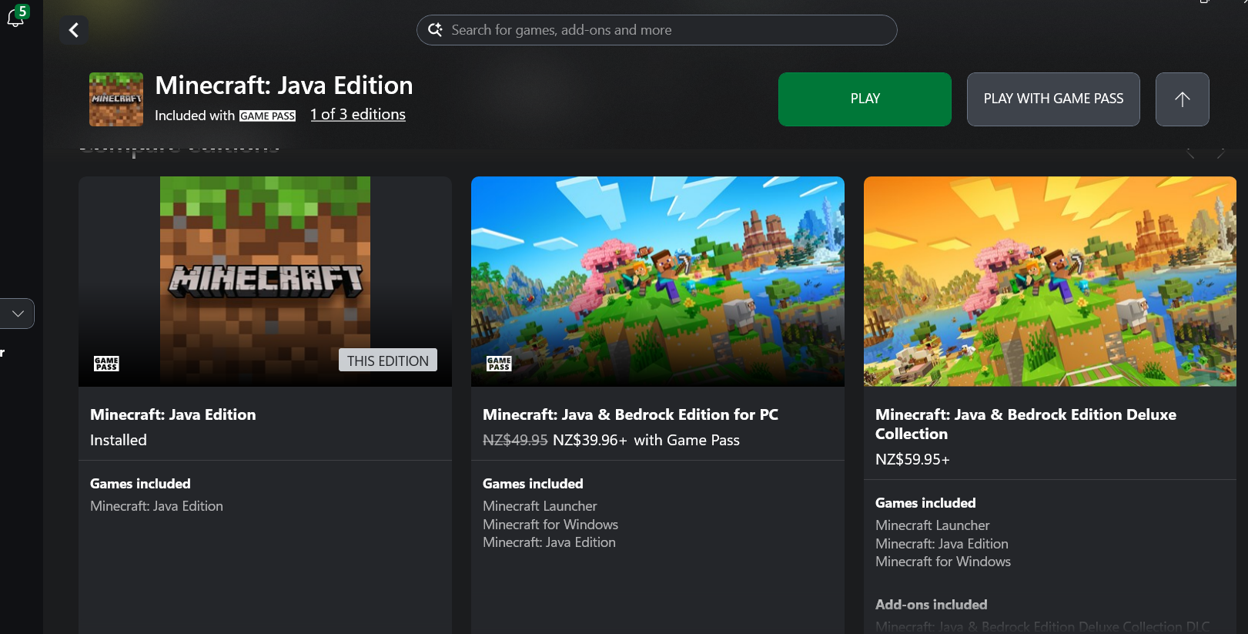Viewport: 1248px width, 634px height.
Task: Click the 'Included with' text under the title
Action: coord(195,116)
